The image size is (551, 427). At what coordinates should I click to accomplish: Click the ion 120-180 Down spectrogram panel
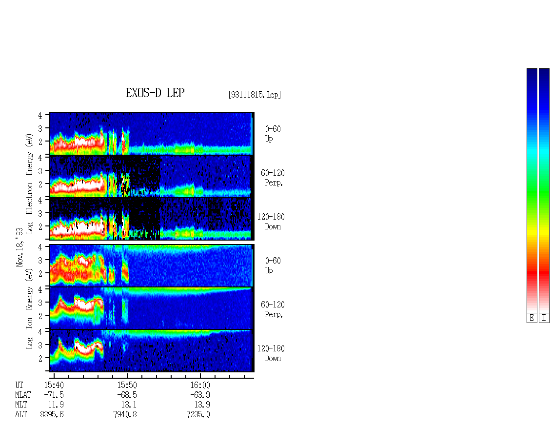point(151,351)
